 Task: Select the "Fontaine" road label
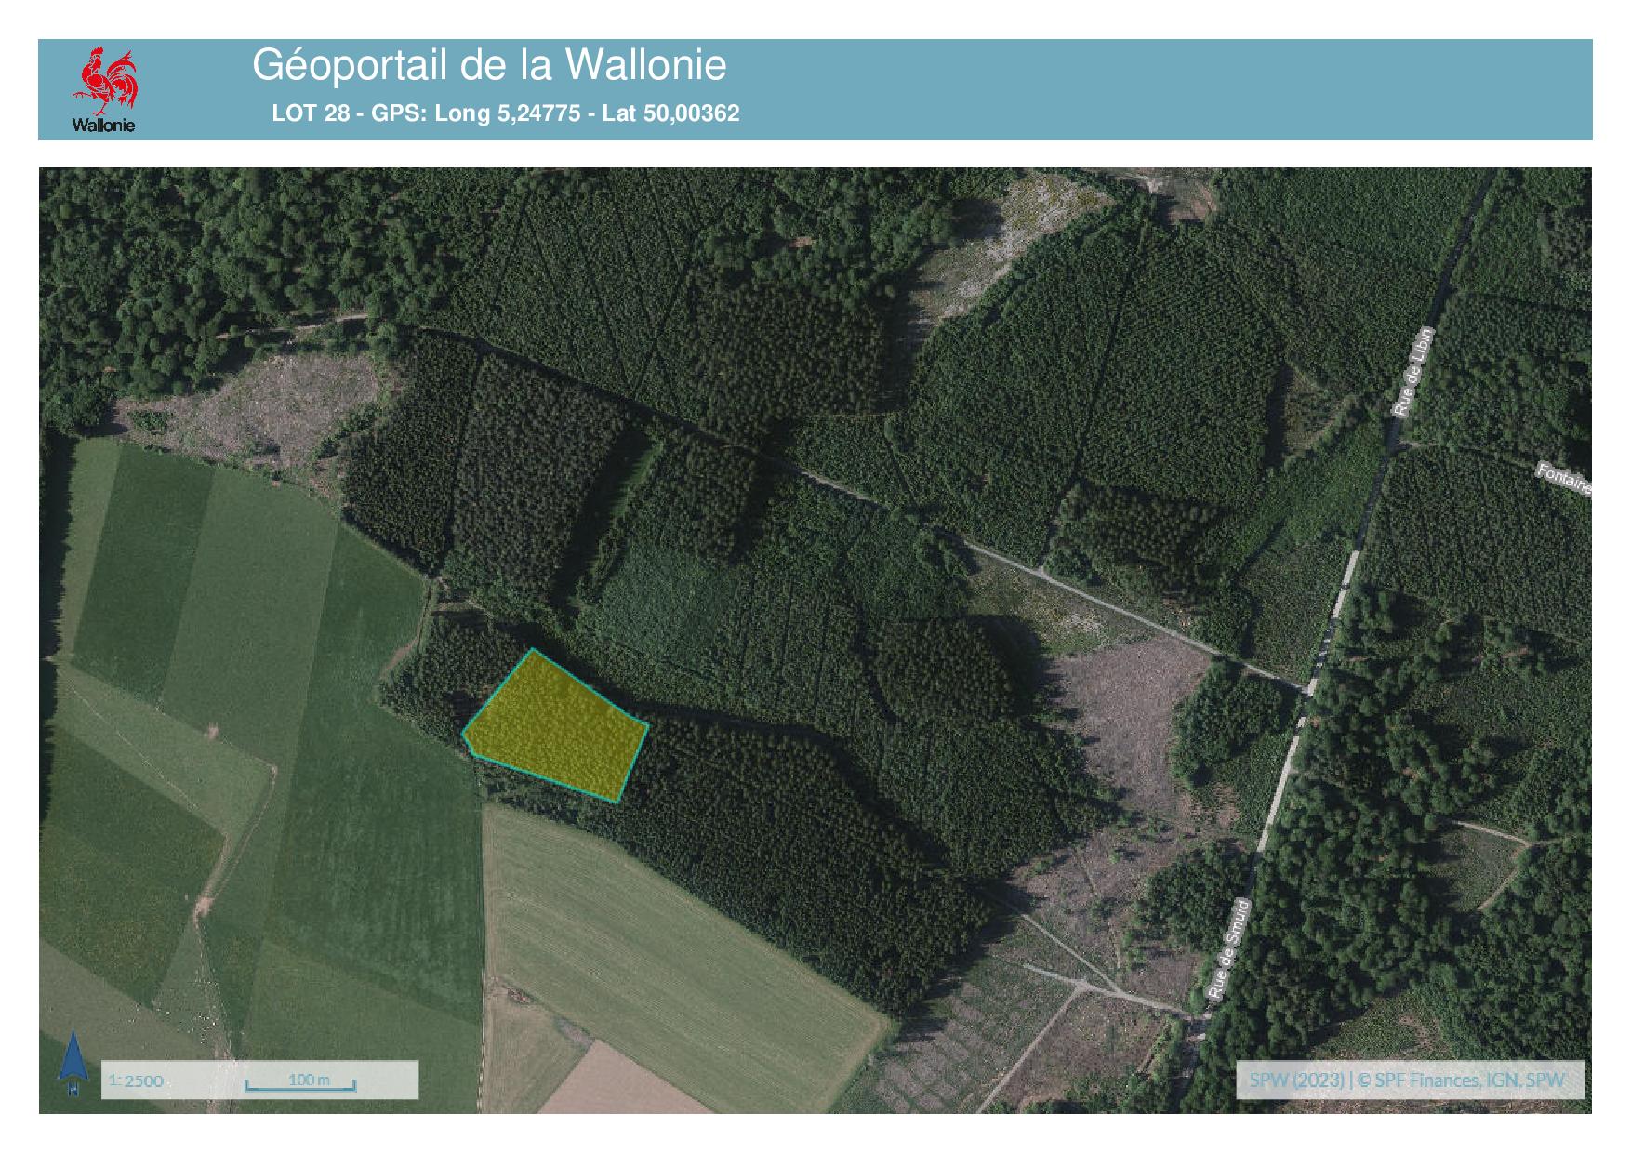1564,480
